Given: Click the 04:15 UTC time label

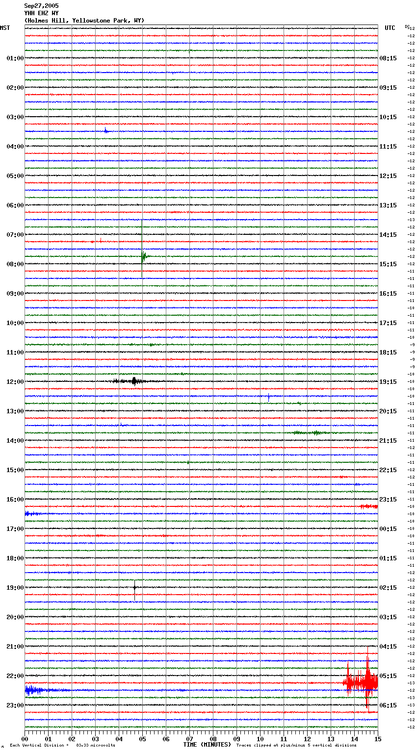Looking at the screenshot, I should pos(388,647).
